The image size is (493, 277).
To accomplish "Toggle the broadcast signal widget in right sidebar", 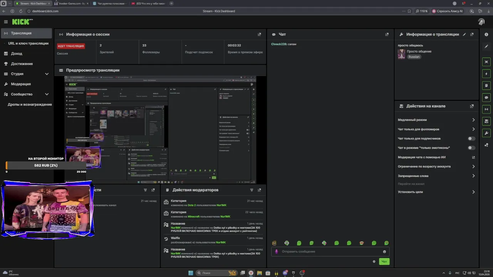I will (x=486, y=109).
